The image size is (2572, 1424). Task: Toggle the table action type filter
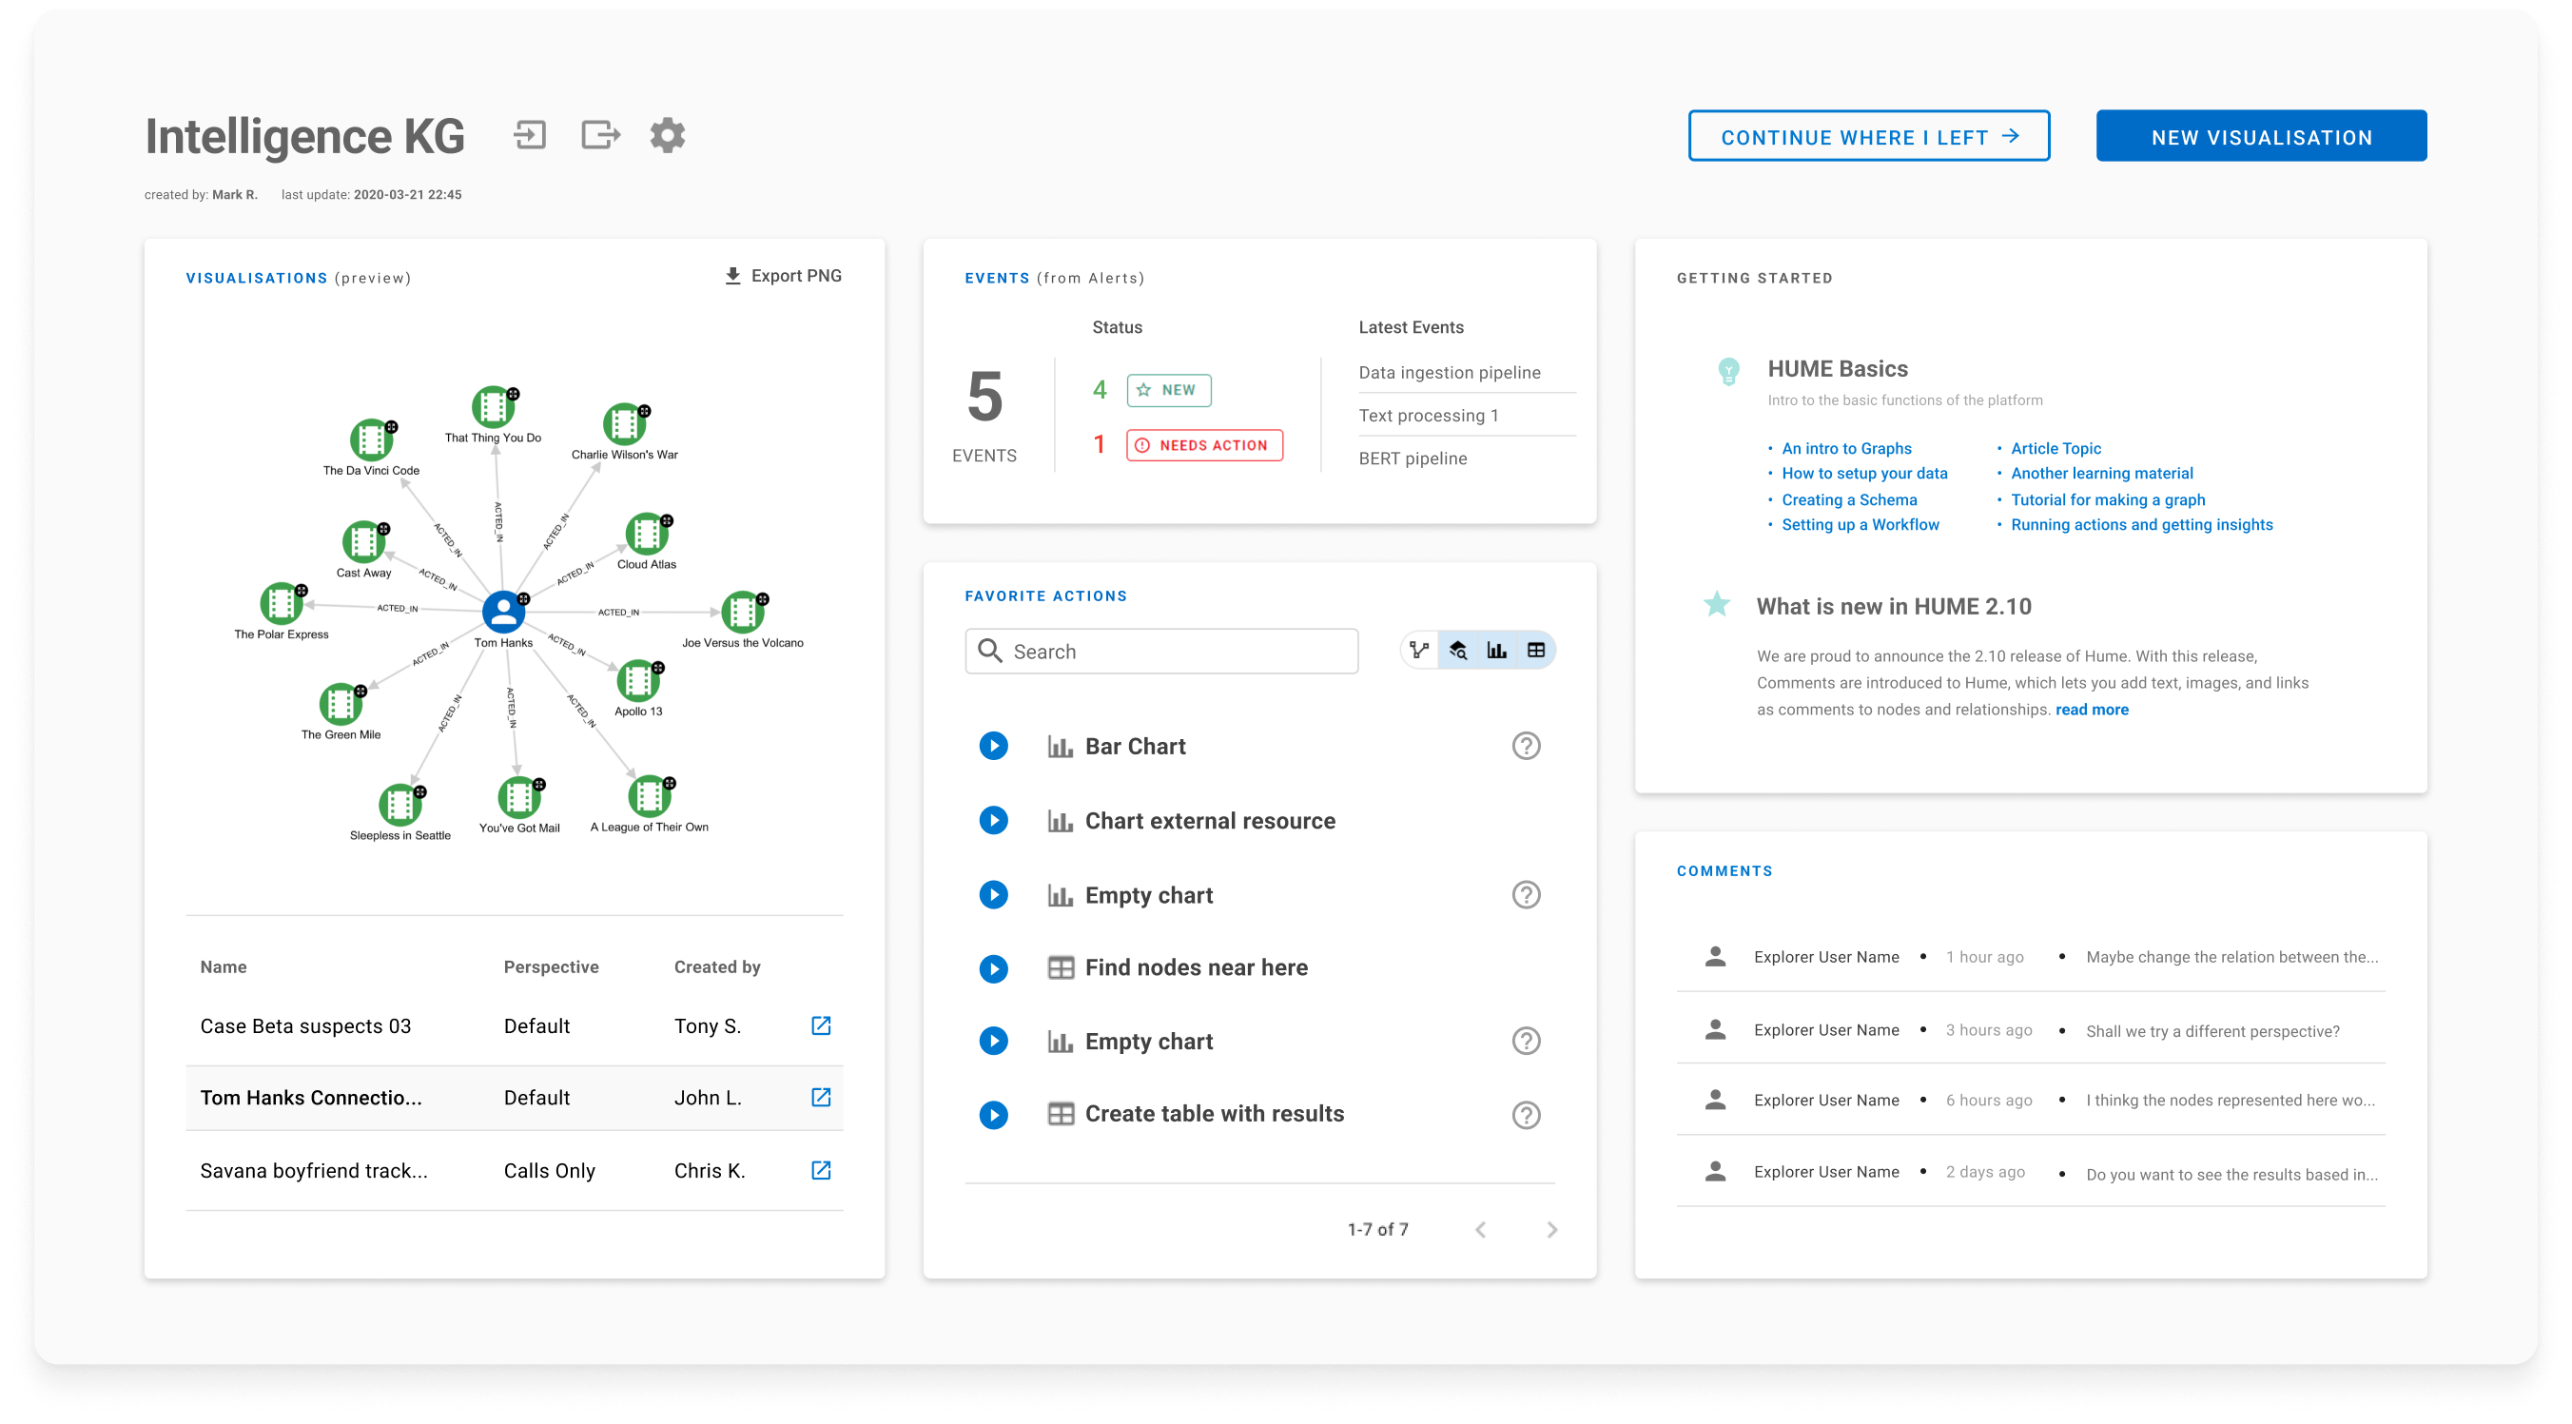1535,651
